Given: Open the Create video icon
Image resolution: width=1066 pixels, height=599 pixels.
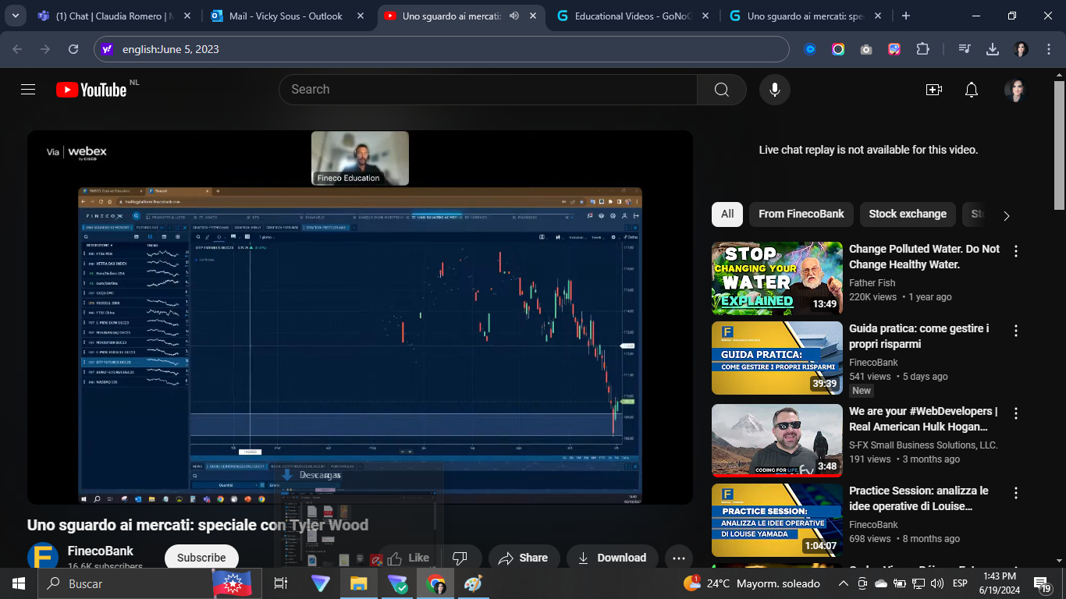Looking at the screenshot, I should [934, 90].
